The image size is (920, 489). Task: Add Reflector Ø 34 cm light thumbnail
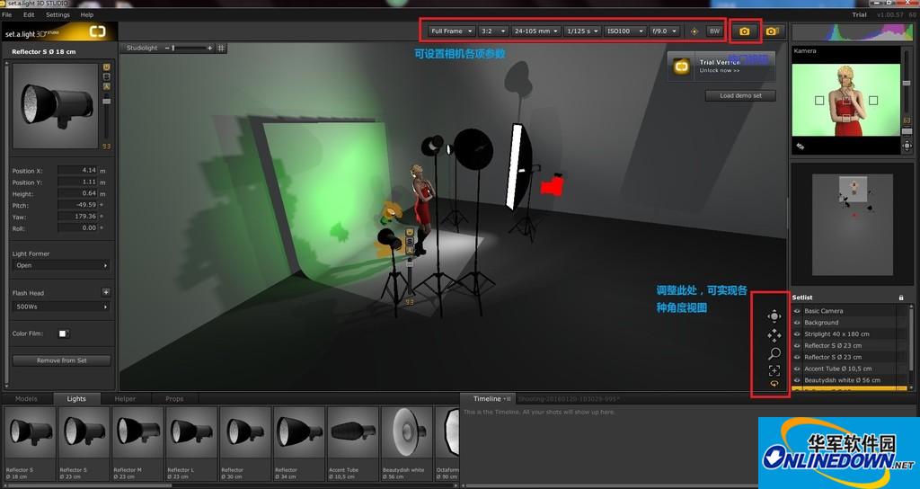[299, 443]
